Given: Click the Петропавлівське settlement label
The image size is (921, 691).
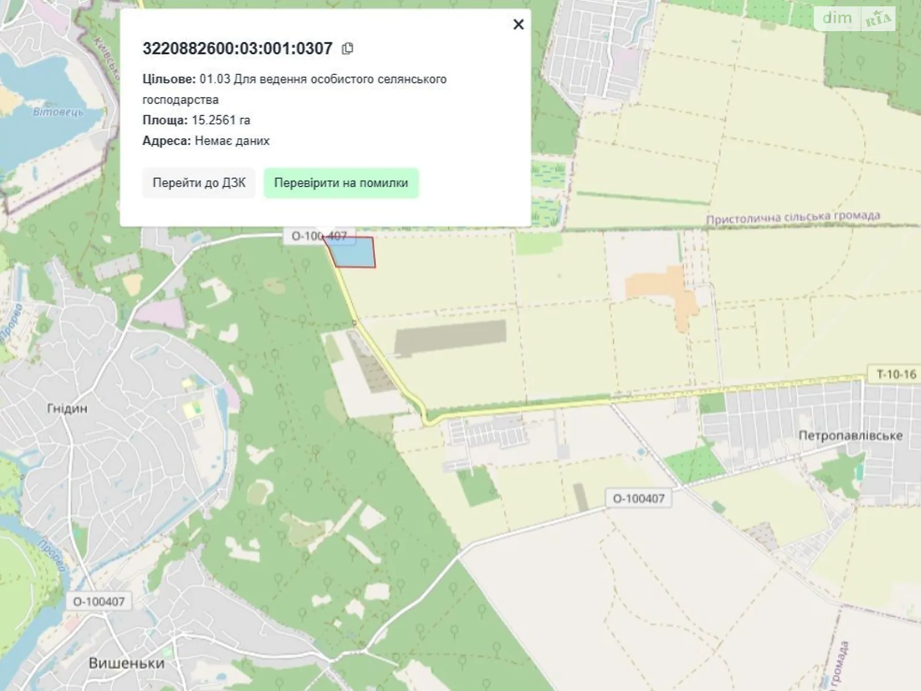Looking at the screenshot, I should [850, 436].
